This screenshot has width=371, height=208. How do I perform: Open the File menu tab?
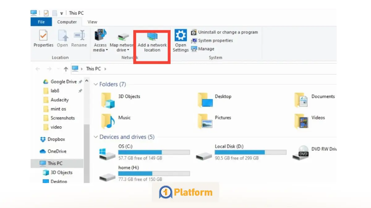pyautogui.click(x=41, y=22)
